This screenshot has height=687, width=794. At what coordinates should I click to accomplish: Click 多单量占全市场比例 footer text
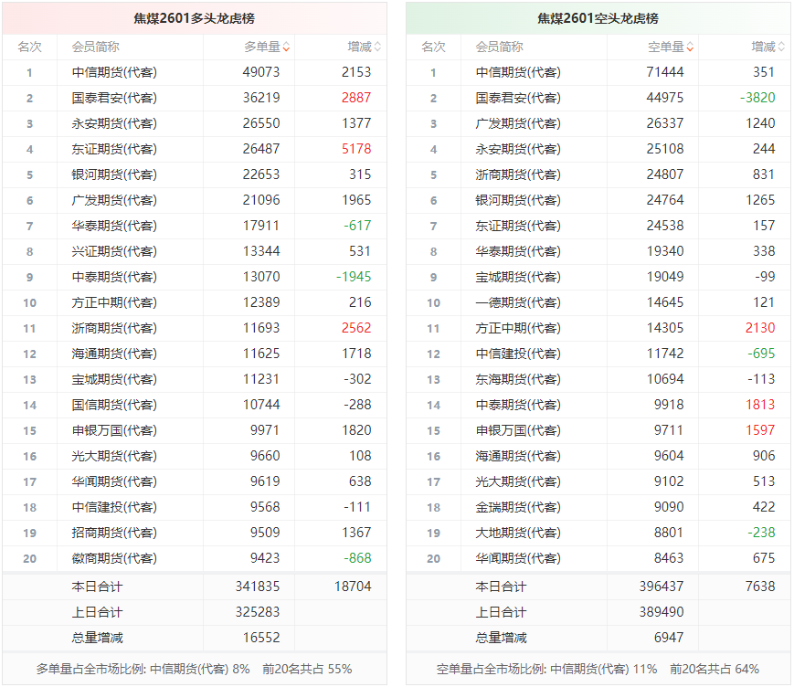click(143, 670)
